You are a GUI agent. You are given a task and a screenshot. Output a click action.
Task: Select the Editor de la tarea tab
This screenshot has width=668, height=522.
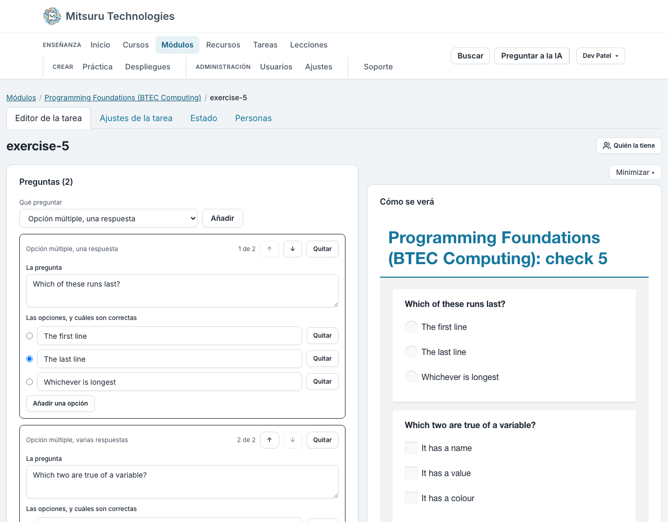(49, 118)
